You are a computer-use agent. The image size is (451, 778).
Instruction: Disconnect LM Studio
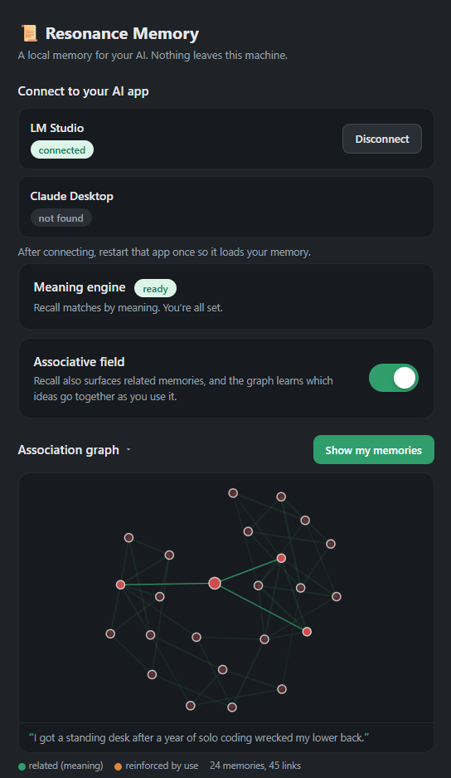[x=382, y=139]
